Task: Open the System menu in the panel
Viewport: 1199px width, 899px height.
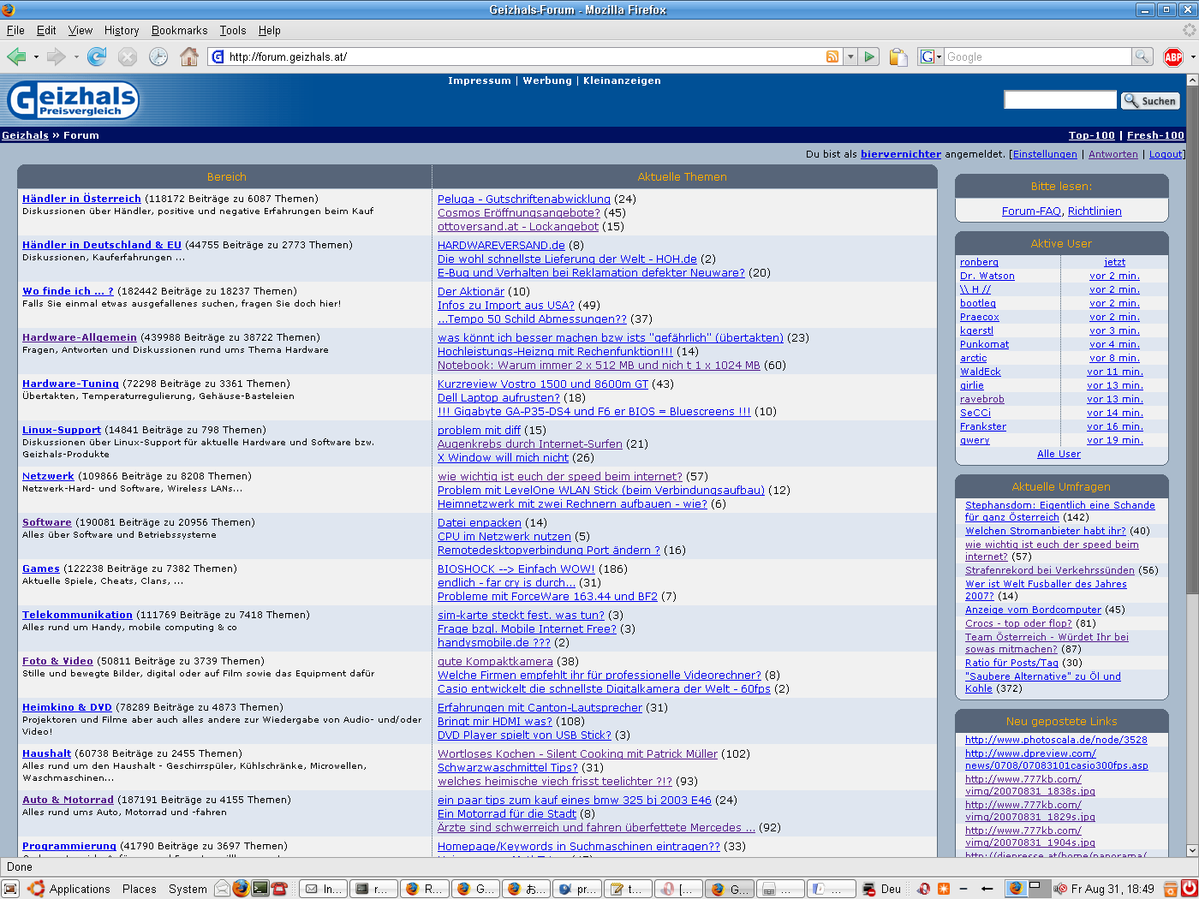Action: tap(188, 889)
